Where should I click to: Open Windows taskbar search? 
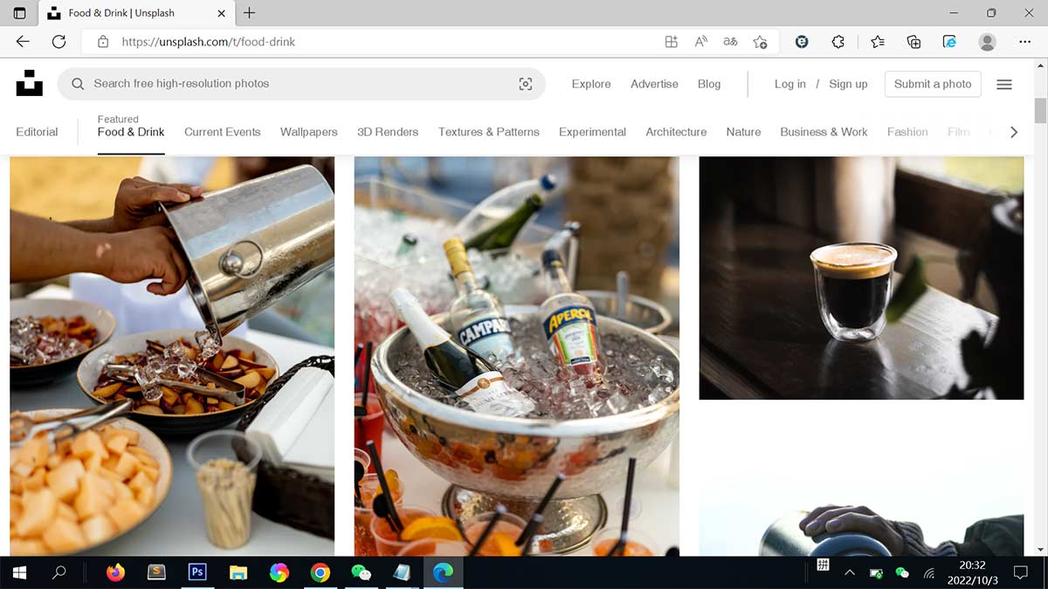tap(59, 572)
